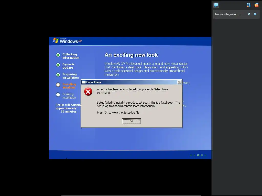Click the 'Setup failed to install the product catalogs' message
Screen dimensions: 262x196
pos(138,104)
